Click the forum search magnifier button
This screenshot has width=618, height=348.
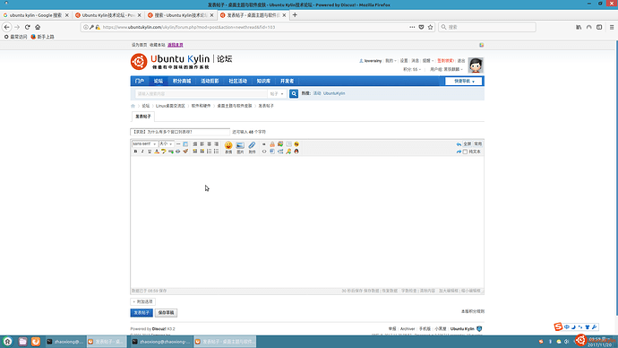pyautogui.click(x=294, y=93)
